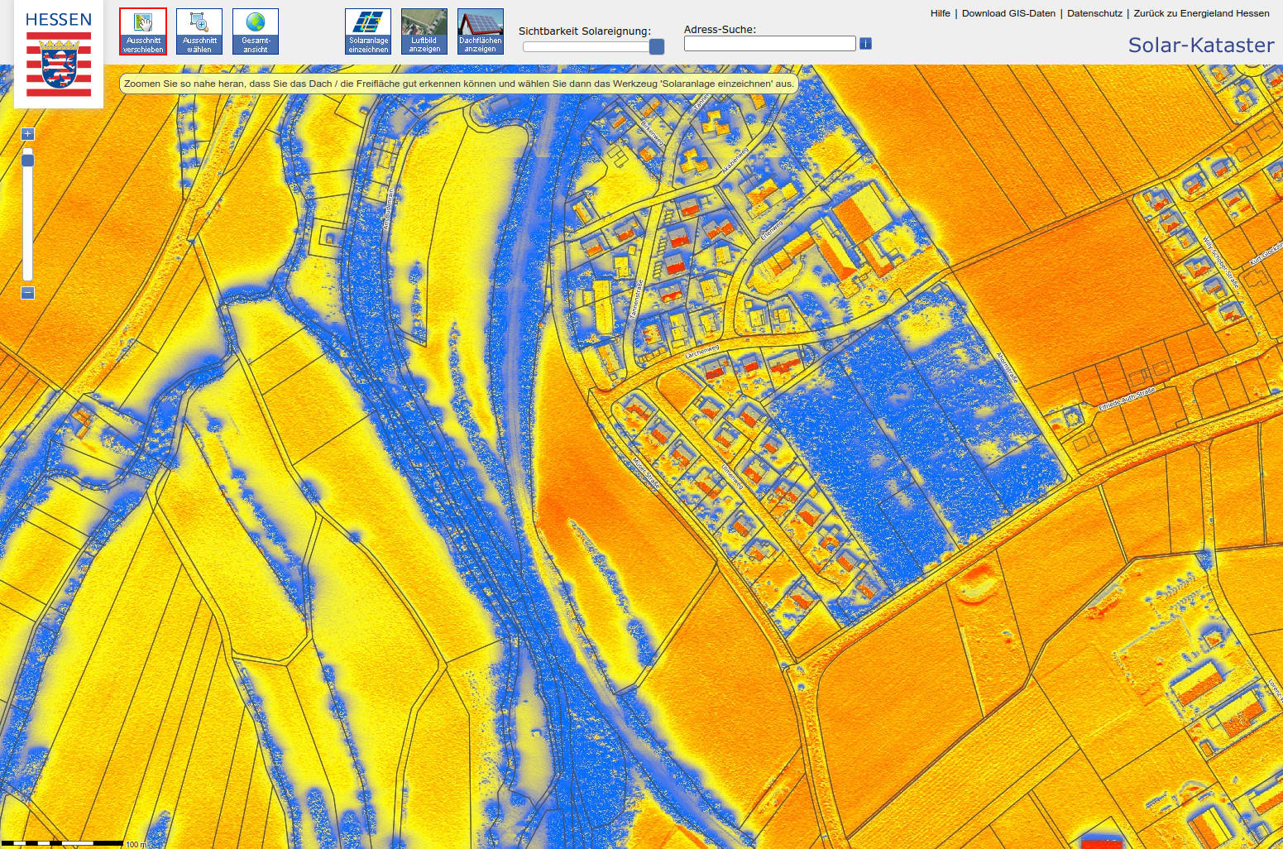Zoom in with the map plus button
The height and width of the screenshot is (849, 1283).
pos(27,134)
